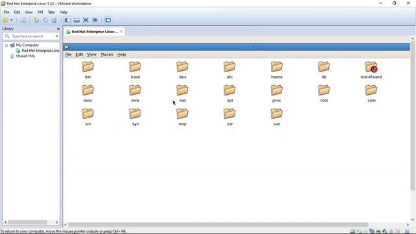Enter full screen mode icon
Viewport: 416px width, 234px height.
click(86, 20)
